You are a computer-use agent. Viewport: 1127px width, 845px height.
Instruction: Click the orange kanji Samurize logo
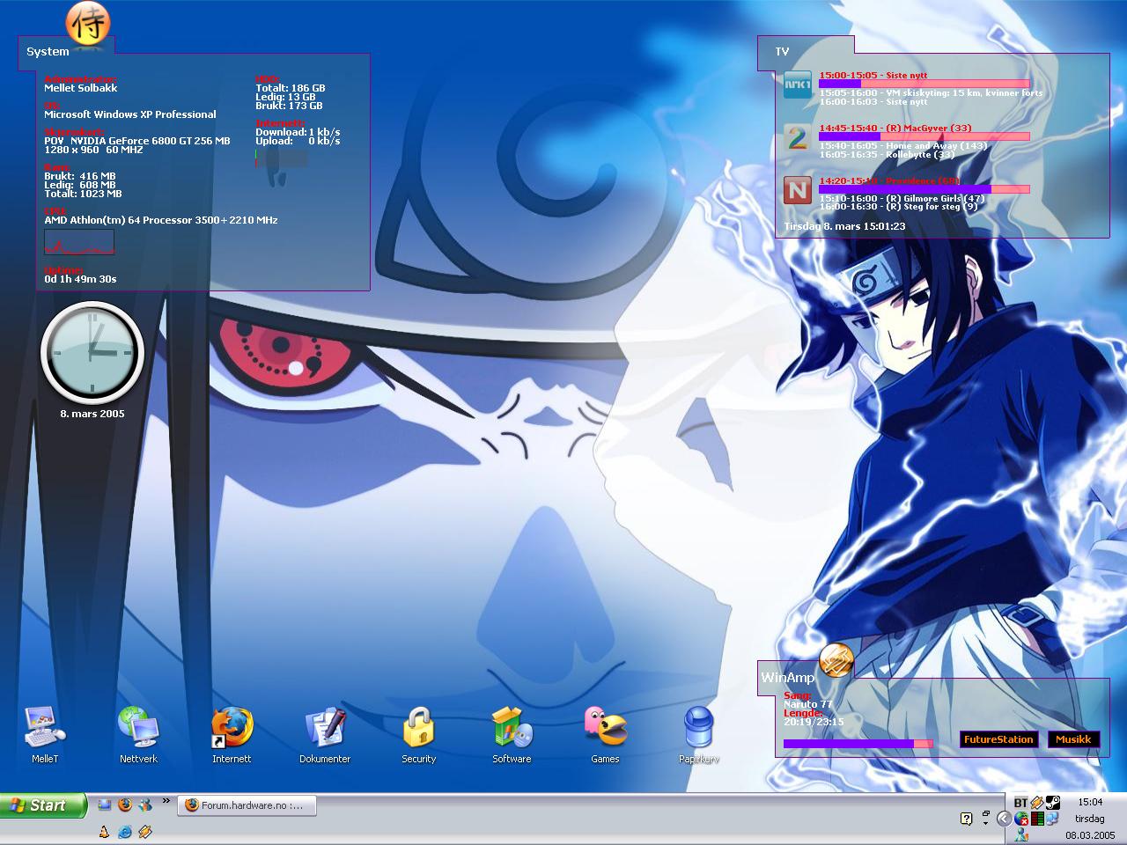(x=89, y=23)
